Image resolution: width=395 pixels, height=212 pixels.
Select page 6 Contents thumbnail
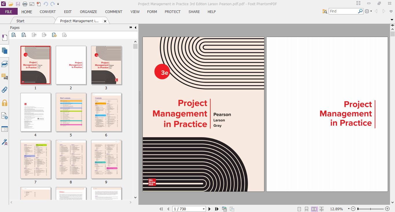pyautogui.click(x=106, y=112)
